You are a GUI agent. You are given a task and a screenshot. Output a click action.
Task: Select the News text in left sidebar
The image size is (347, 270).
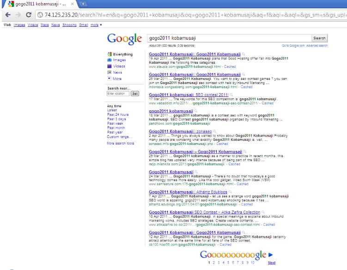[117, 72]
